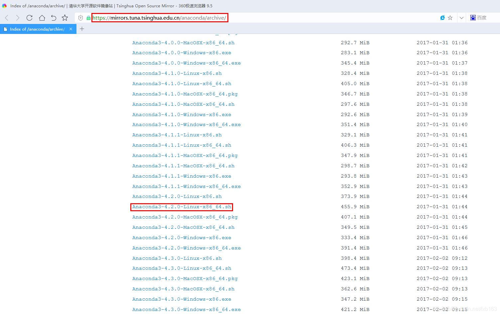The width and height of the screenshot is (500, 315).
Task: Download Anaconda3-4.2.0-Windows-x86.exe
Action: [182, 238]
